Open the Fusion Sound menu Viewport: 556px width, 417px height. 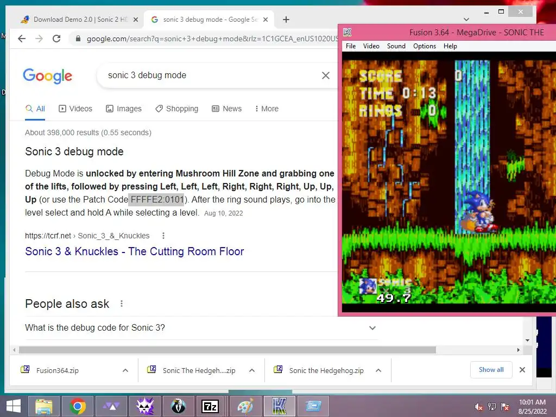coord(396,46)
